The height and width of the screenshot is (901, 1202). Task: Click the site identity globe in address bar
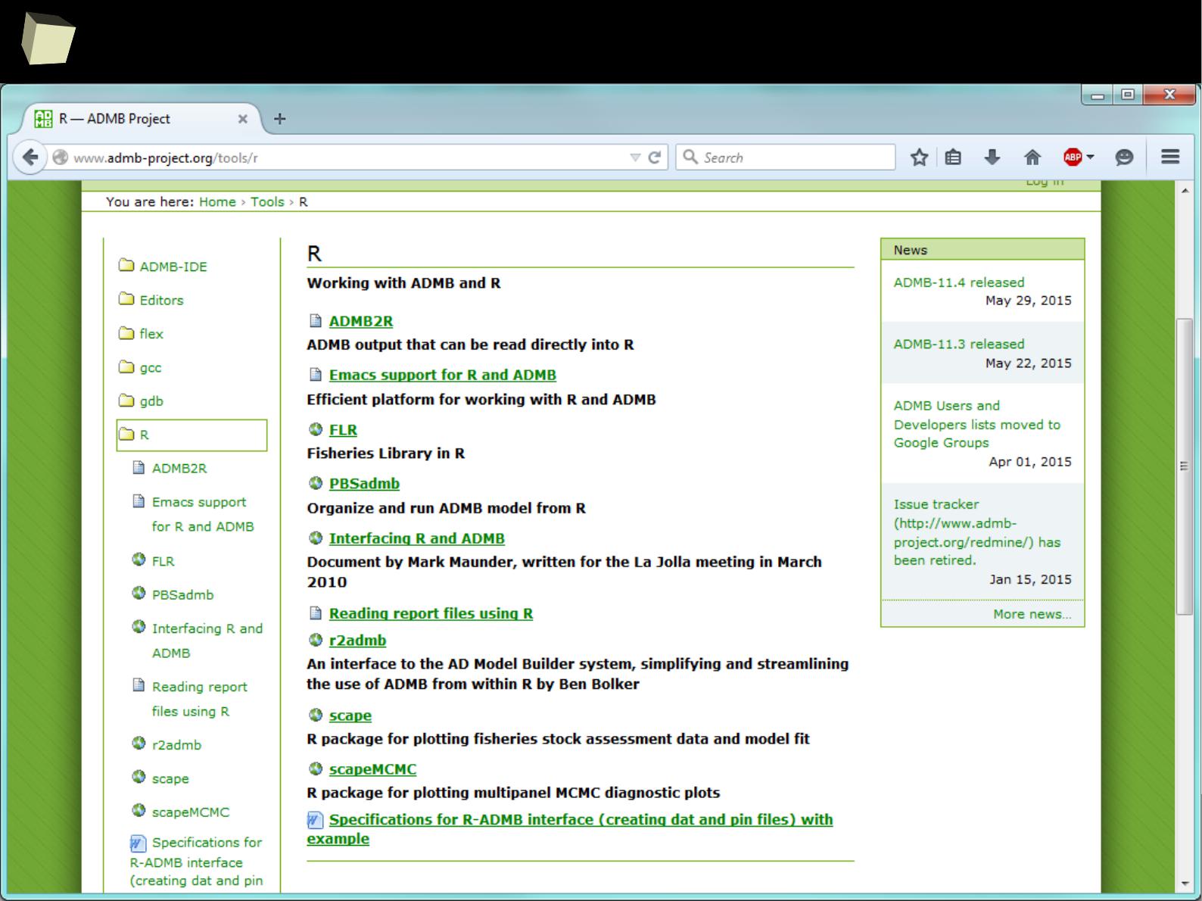pyautogui.click(x=60, y=157)
